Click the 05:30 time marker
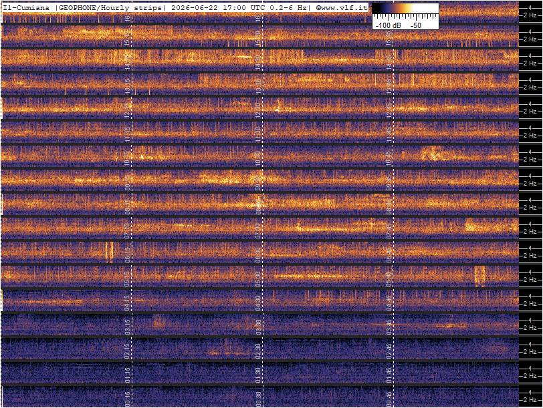 point(258,279)
